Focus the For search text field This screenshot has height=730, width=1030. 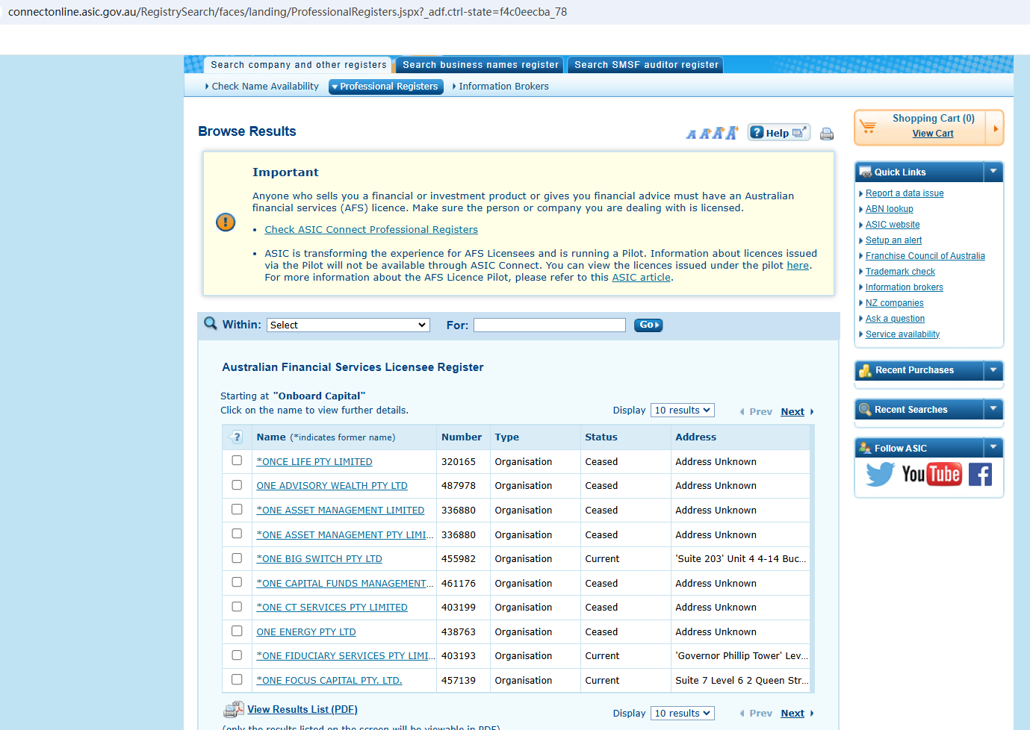coord(550,325)
